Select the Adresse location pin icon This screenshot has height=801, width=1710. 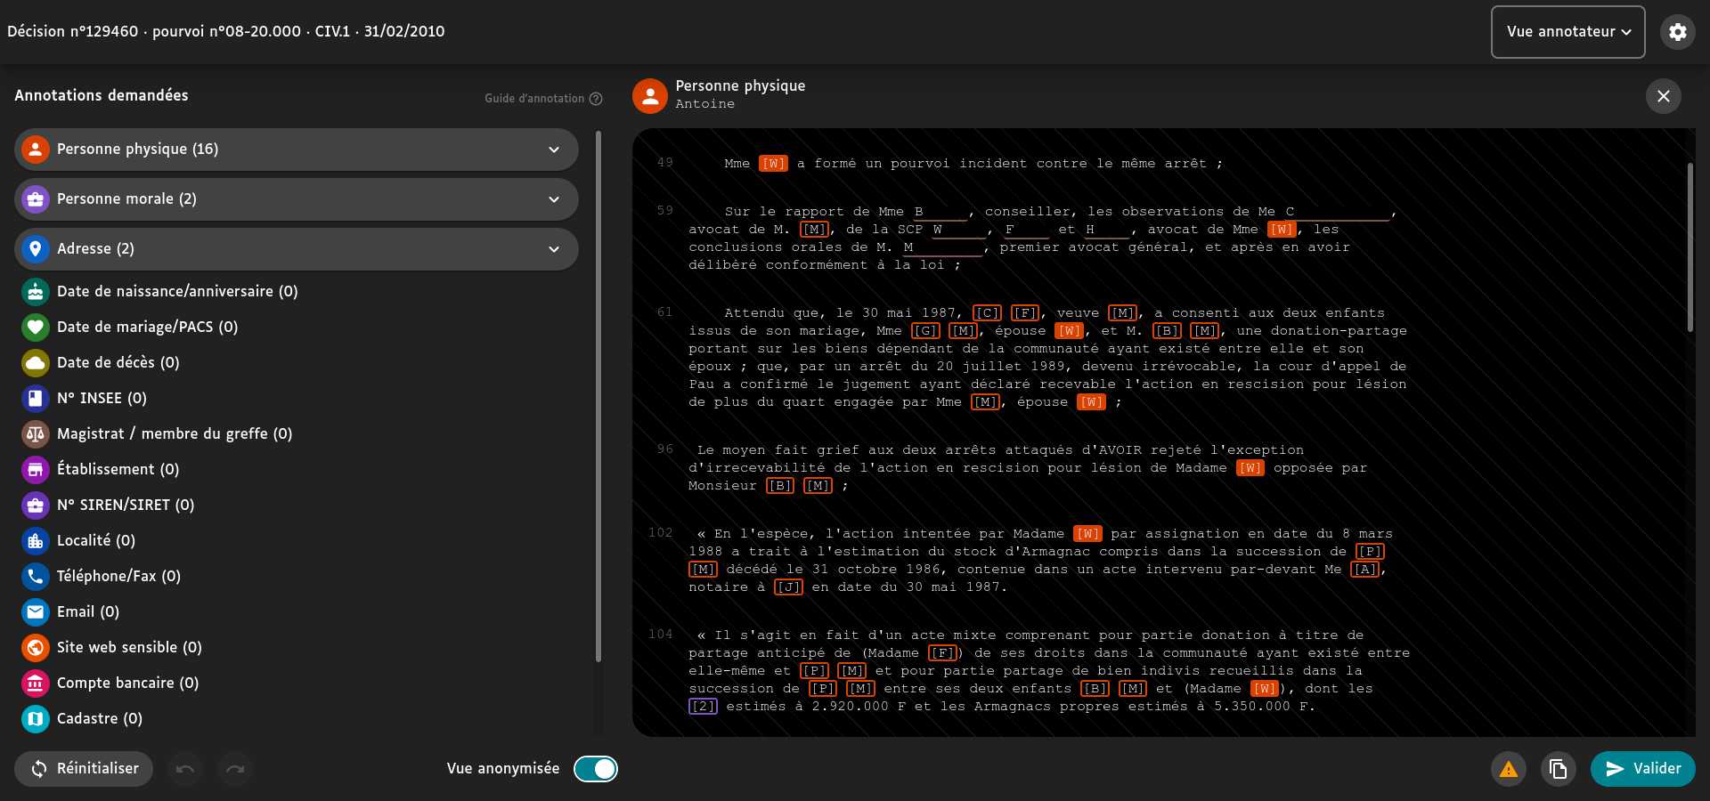[36, 249]
